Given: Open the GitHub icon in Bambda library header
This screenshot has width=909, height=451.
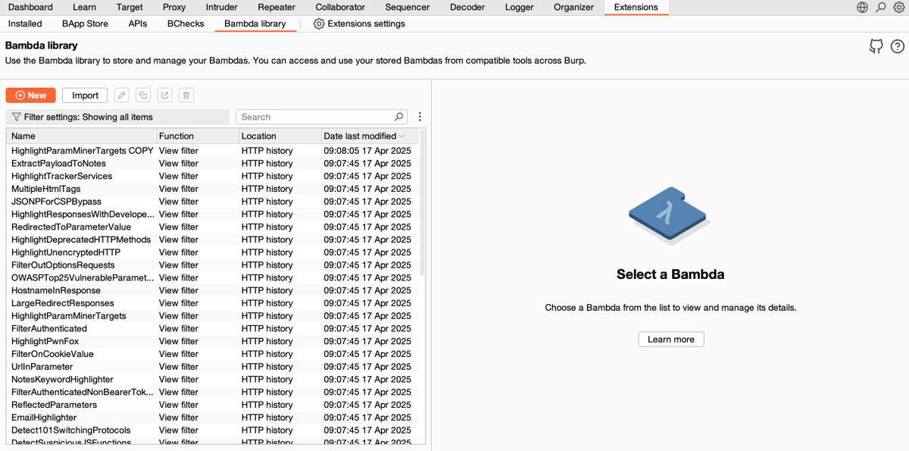Looking at the screenshot, I should tap(876, 46).
